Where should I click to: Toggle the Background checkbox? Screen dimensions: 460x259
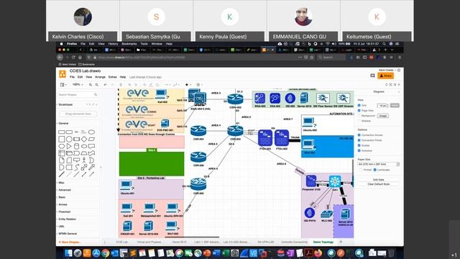pyautogui.click(x=359, y=116)
